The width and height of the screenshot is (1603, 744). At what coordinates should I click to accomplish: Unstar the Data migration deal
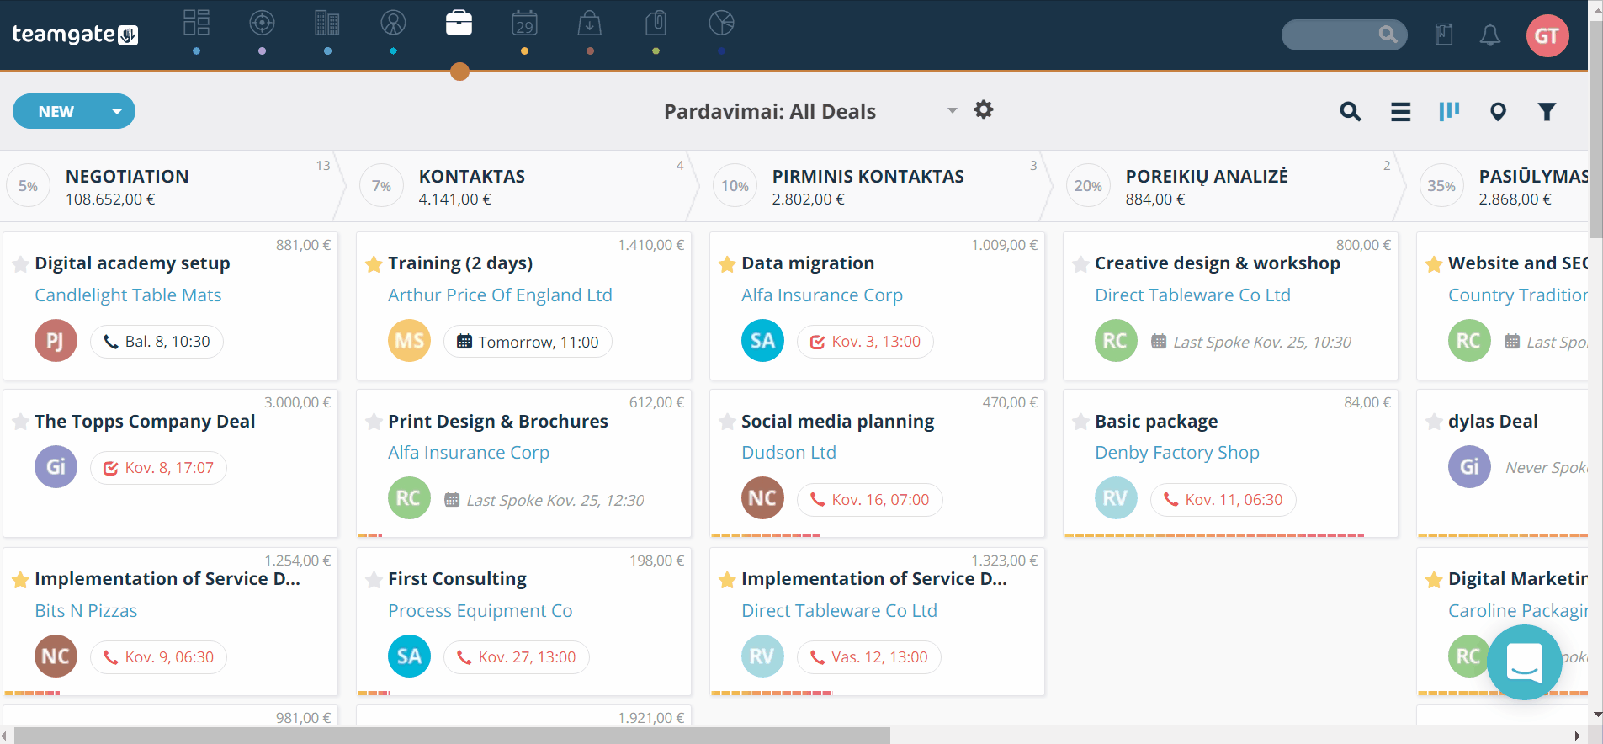[728, 264]
